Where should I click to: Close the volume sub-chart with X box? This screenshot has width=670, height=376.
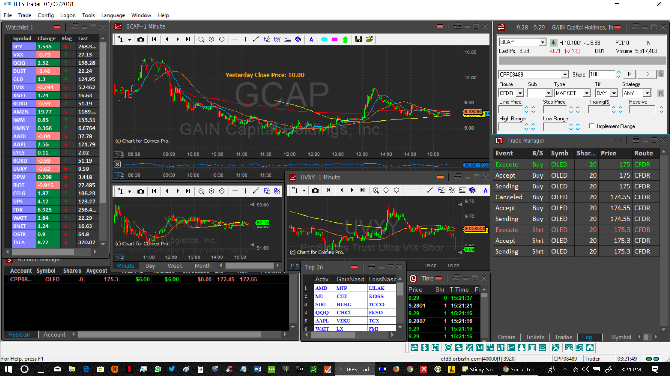(x=118, y=164)
